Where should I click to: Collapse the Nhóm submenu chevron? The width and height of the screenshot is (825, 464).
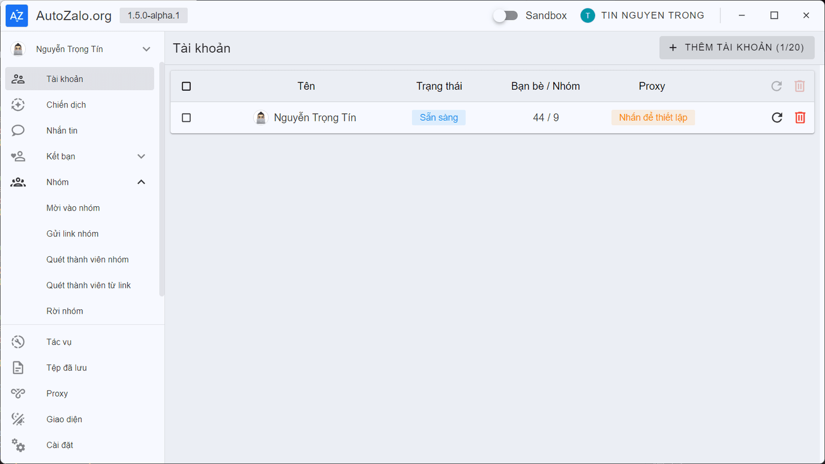click(x=141, y=182)
